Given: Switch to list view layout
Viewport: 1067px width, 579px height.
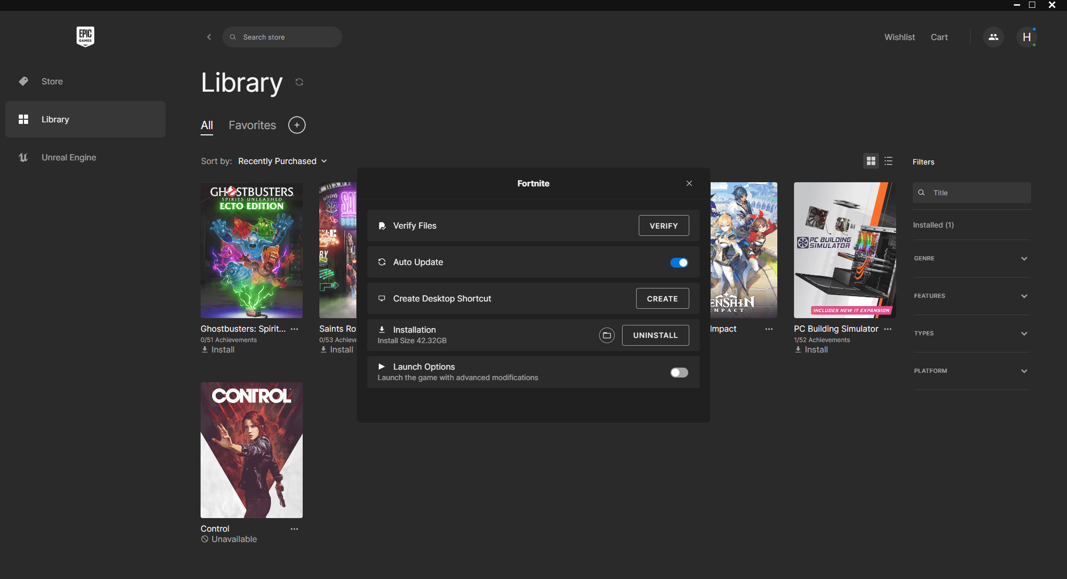Looking at the screenshot, I should click(888, 161).
